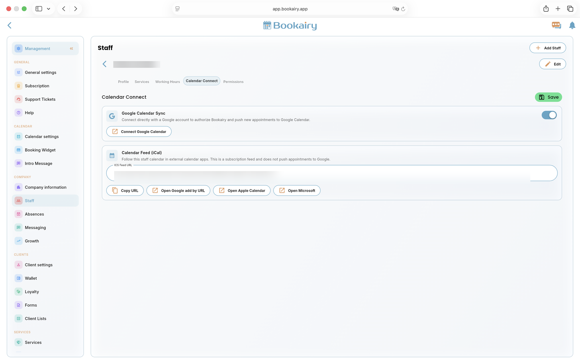This screenshot has height=364, width=580.
Task: Click the browser share icon
Action: pyautogui.click(x=546, y=9)
